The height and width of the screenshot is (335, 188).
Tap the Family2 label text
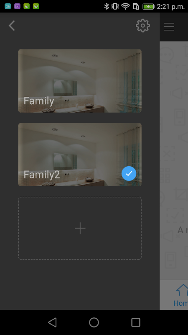click(42, 175)
